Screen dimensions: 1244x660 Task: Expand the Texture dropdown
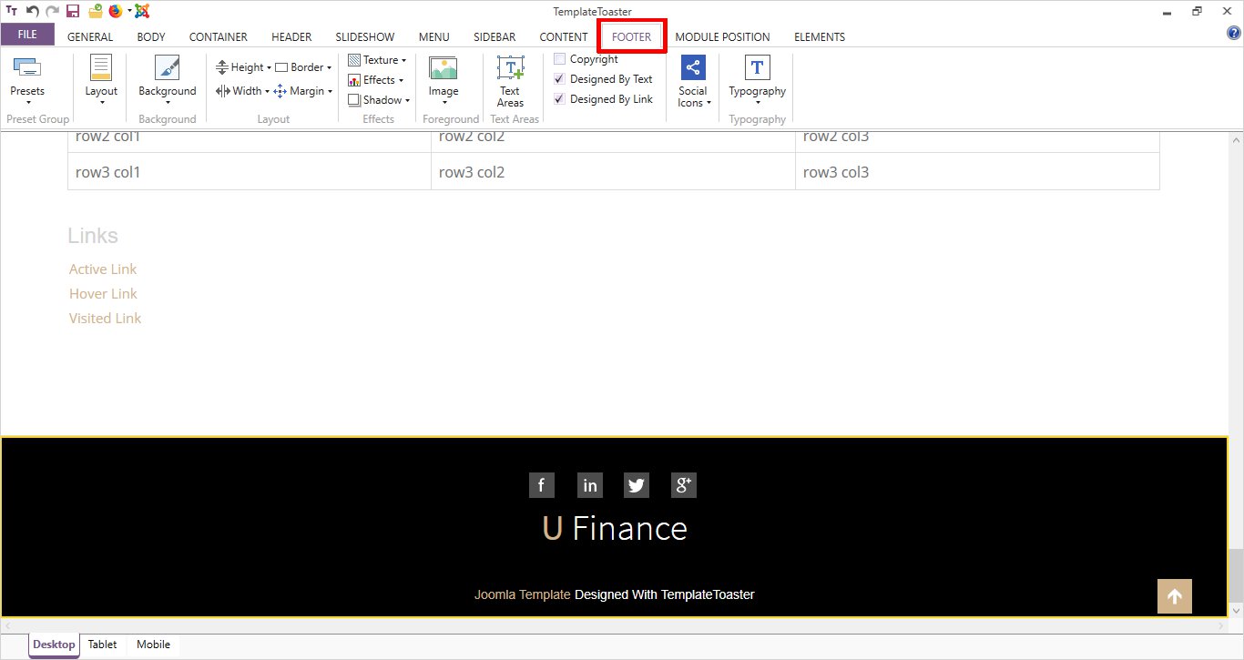(379, 60)
